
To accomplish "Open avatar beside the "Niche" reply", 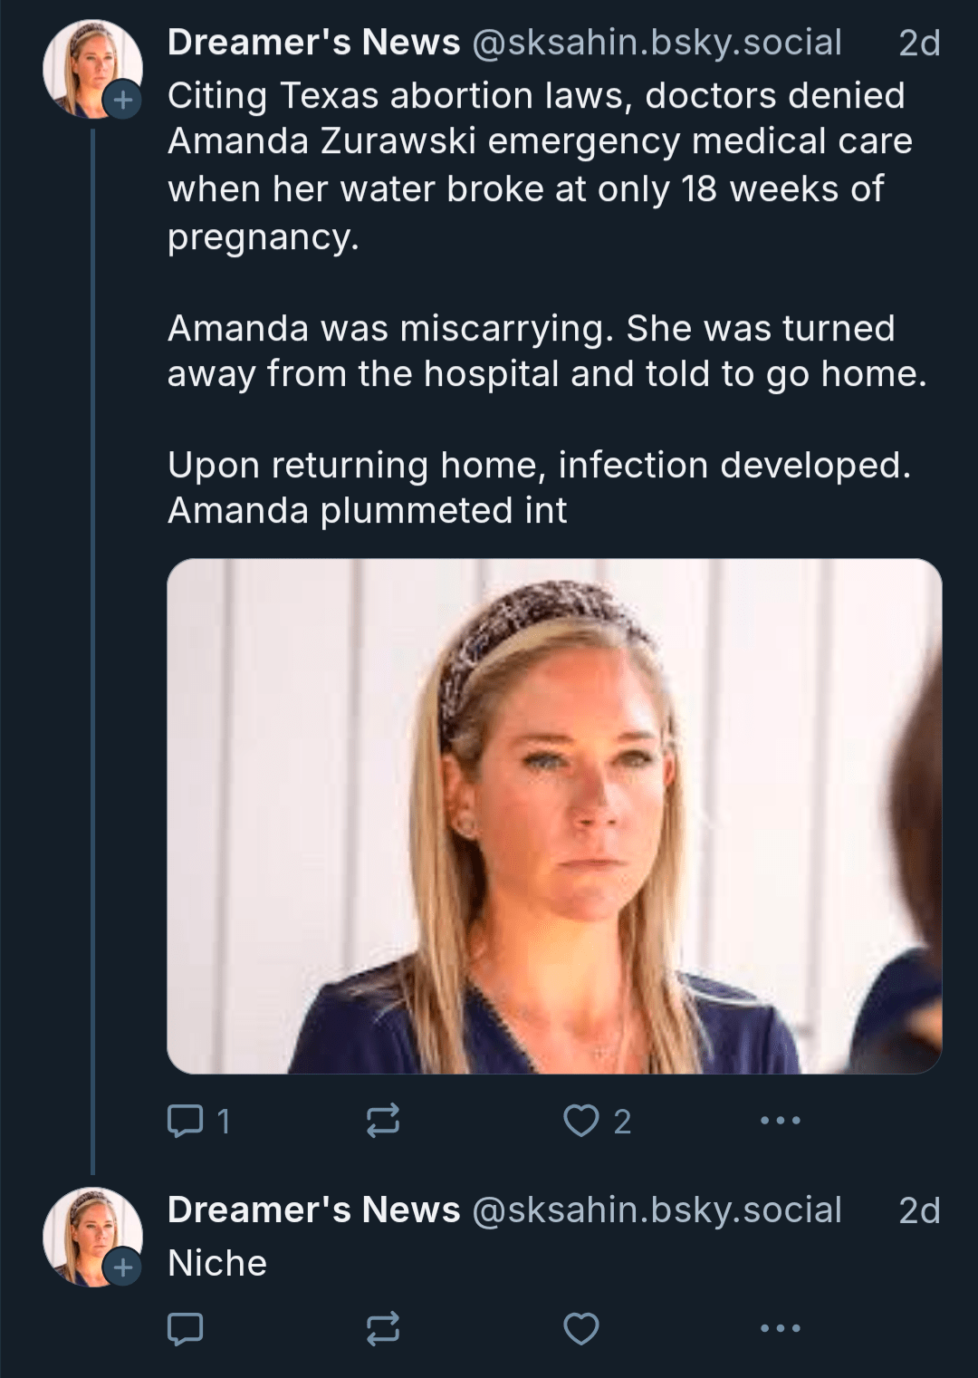I will click(x=86, y=1232).
